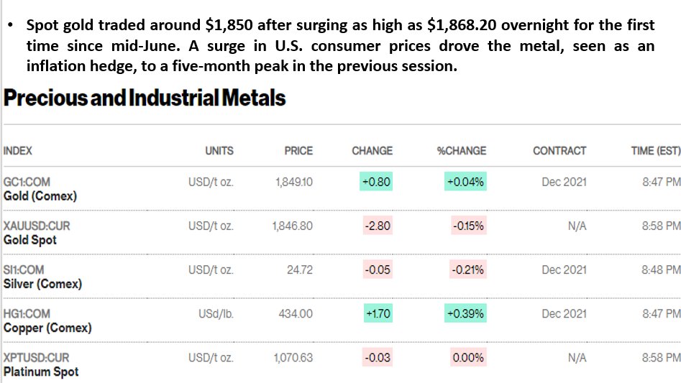Open the Gold (Comex) index link
681x383 pixels.
pos(40,196)
